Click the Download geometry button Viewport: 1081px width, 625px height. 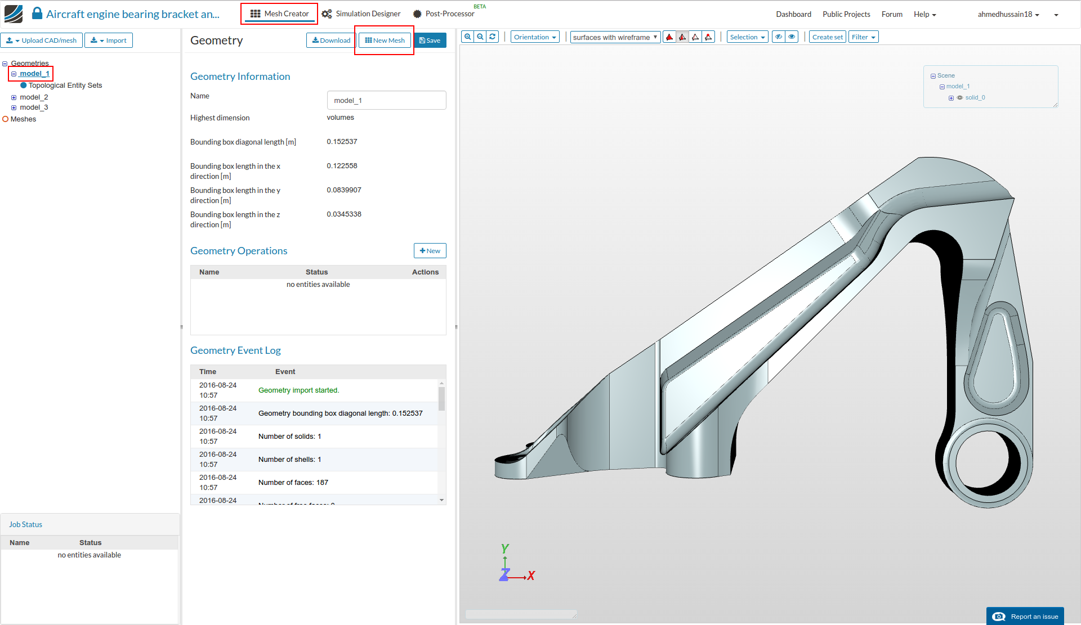tap(331, 41)
